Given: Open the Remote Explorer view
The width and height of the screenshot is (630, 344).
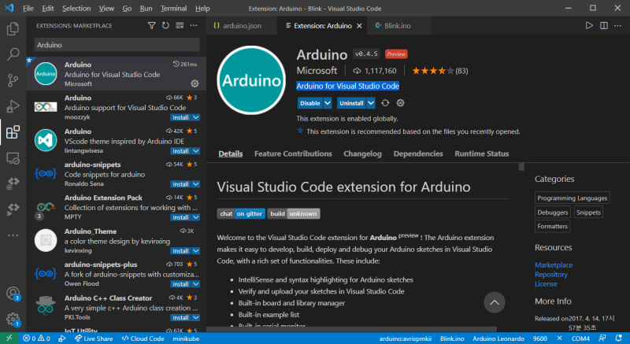Looking at the screenshot, I should [13, 158].
